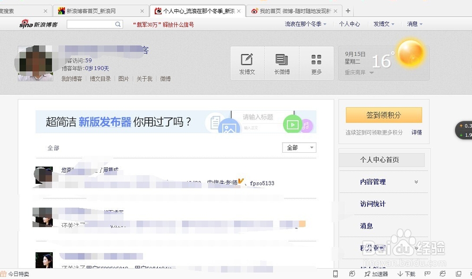Screen dimensions: 472x279
Task: Open the 微博 profile link
Action: coord(165,79)
